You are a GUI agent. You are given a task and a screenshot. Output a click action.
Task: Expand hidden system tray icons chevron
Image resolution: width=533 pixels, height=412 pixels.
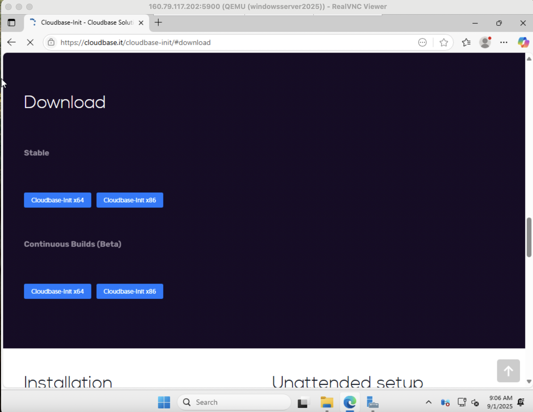[x=428, y=402]
